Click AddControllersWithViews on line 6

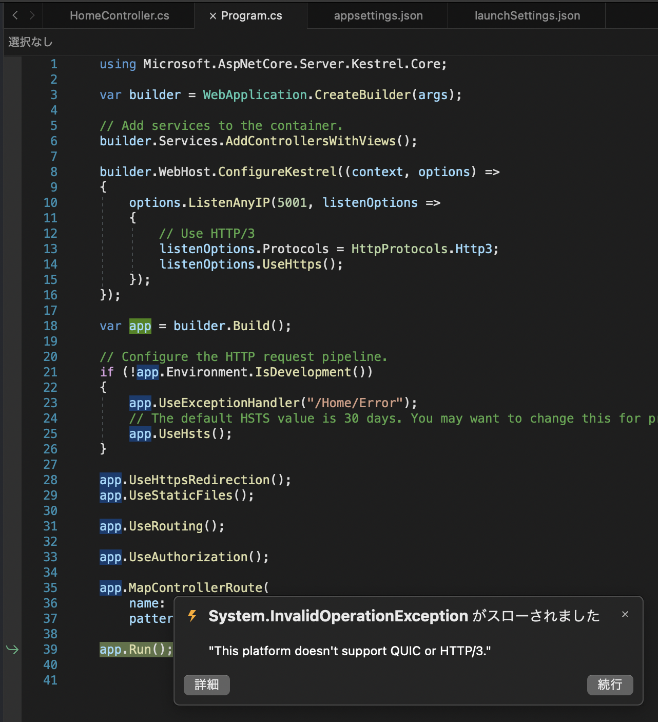click(x=311, y=141)
